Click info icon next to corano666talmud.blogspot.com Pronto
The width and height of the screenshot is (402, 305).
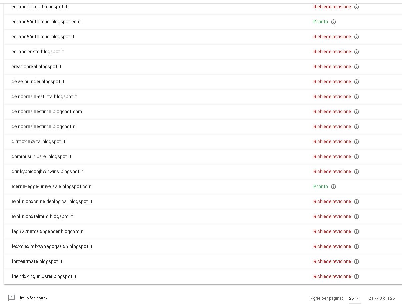pyautogui.click(x=333, y=22)
